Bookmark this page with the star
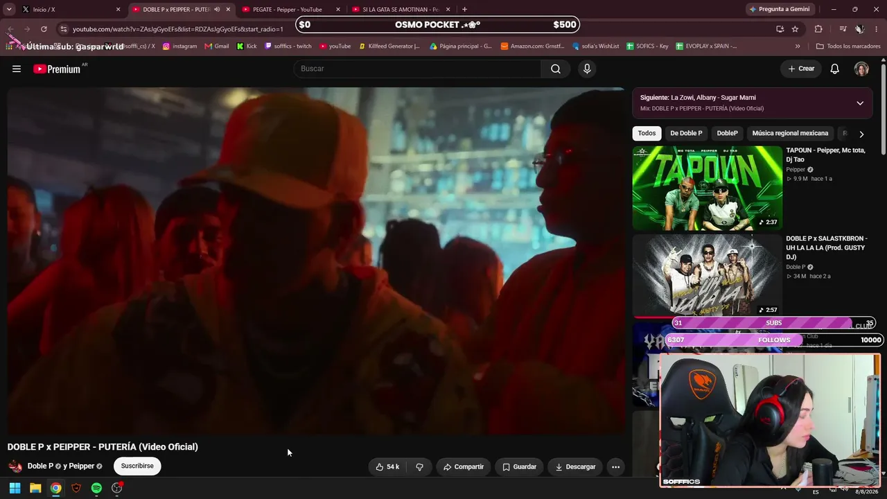This screenshot has height=499, width=887. (795, 29)
